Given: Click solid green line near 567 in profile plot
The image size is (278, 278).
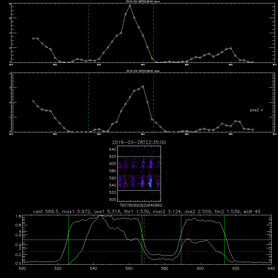Looking at the screenshot, I should pos(142,240).
